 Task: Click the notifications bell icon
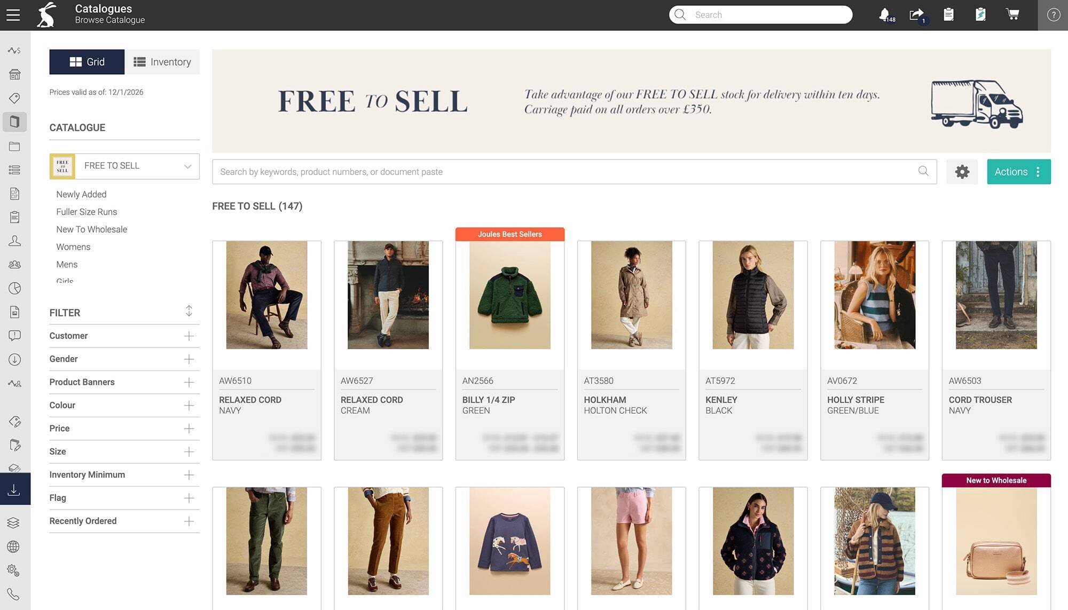[x=885, y=14]
